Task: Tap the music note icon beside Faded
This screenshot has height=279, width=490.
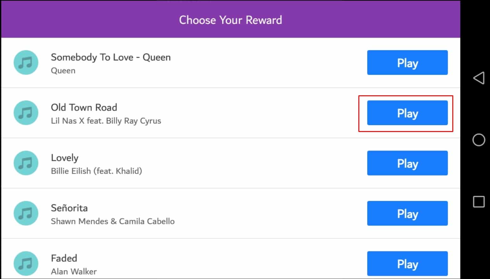Action: tap(26, 263)
